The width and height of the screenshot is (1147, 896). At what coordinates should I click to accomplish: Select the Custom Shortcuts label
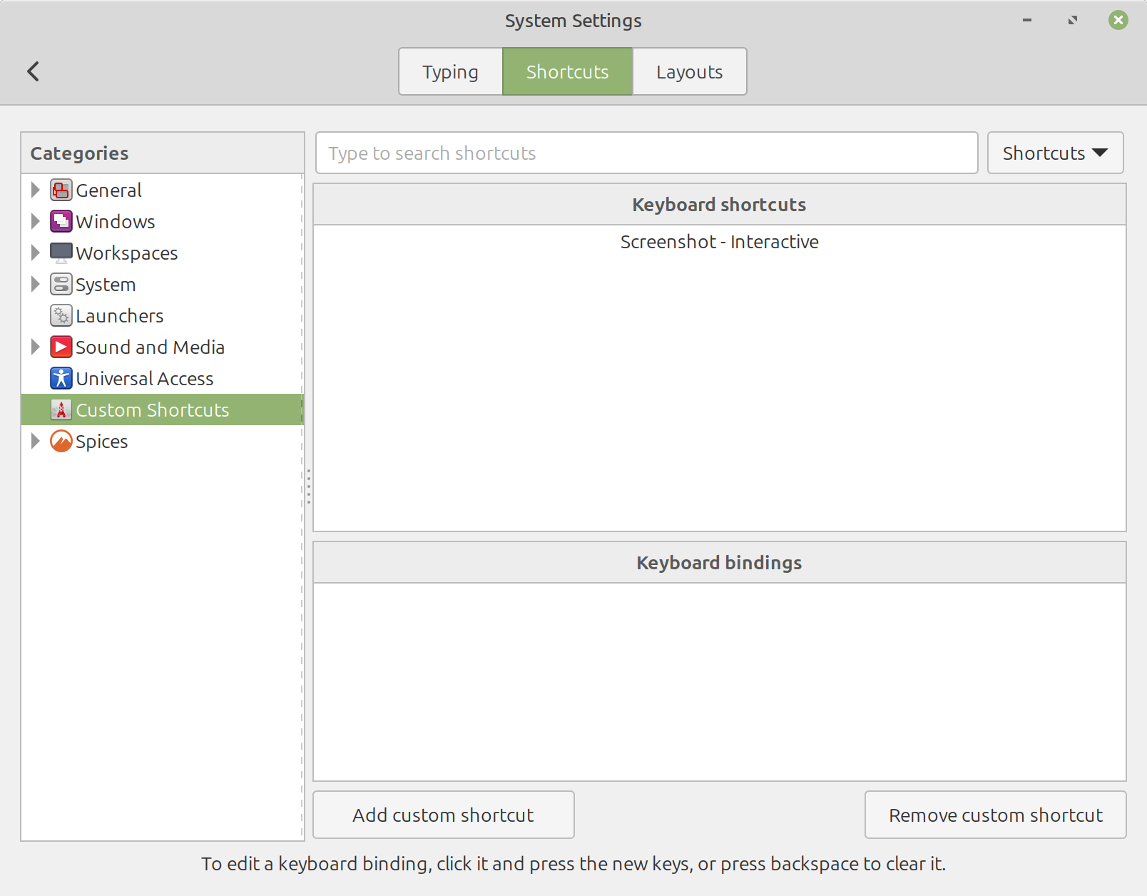152,410
